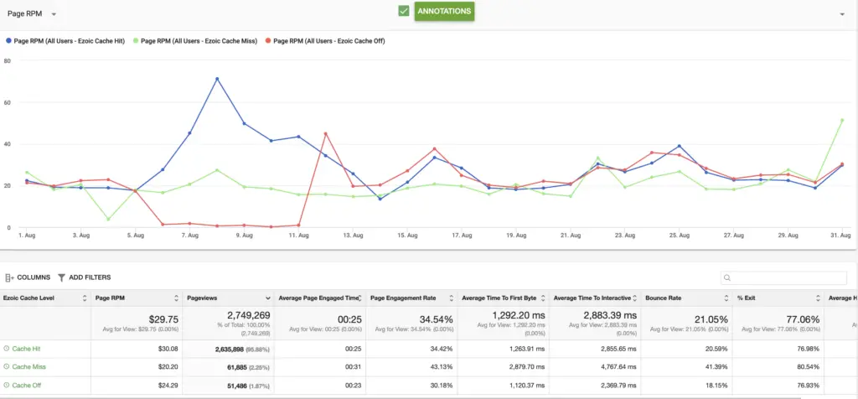Click the green ANNOTATIONS button
The image size is (858, 399).
(444, 12)
